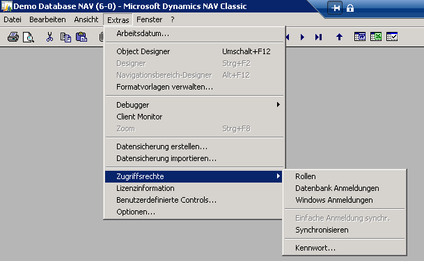Close the open Extras menu

(118, 20)
